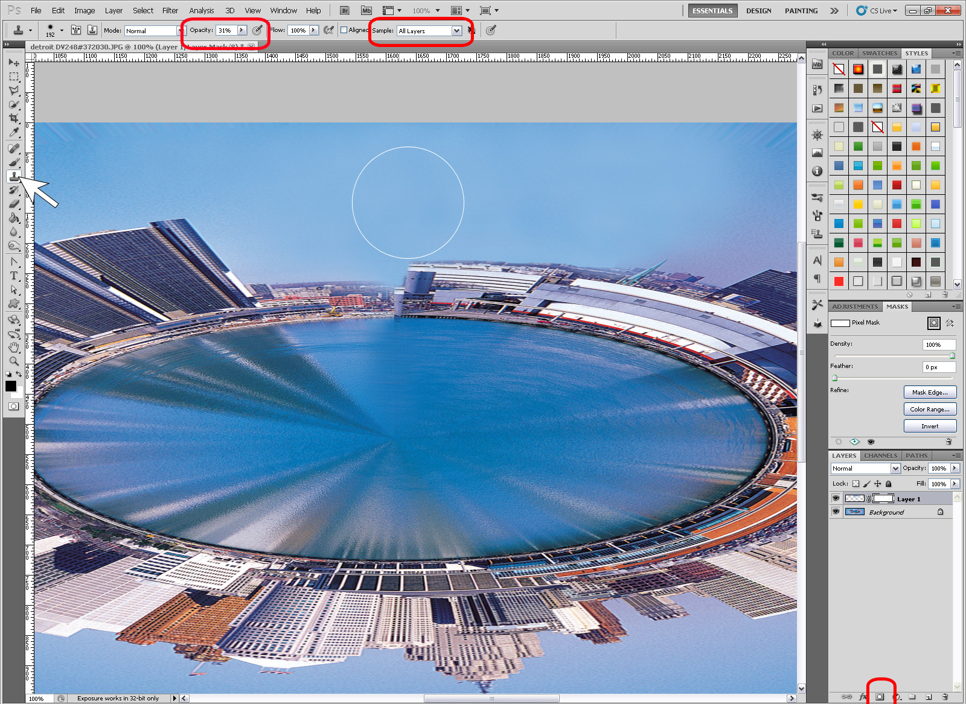
Task: Select the Hand tool
Action: (x=14, y=347)
